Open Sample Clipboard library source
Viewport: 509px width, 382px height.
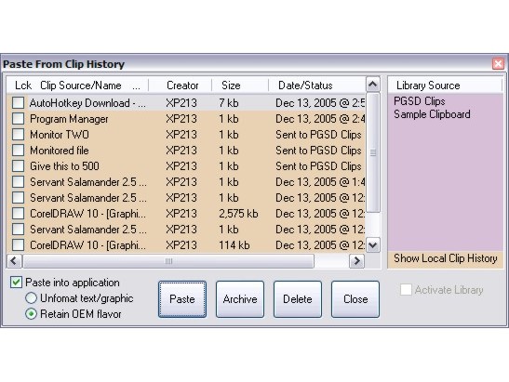click(432, 114)
